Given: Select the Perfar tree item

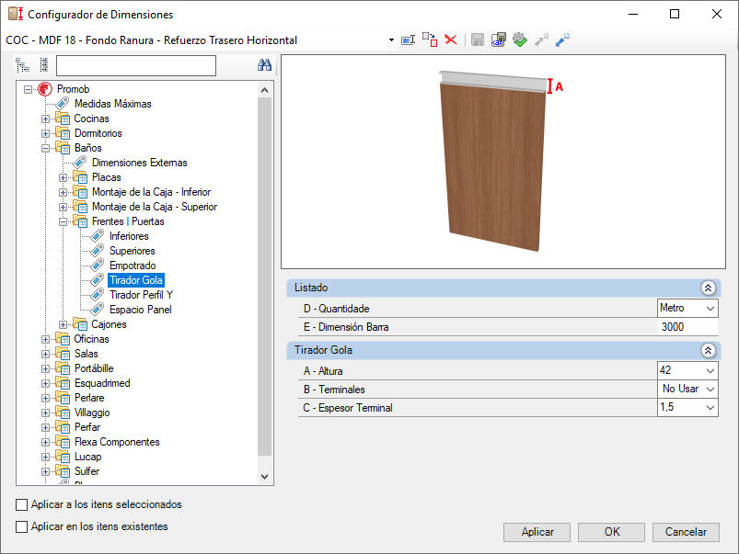Looking at the screenshot, I should point(87,427).
